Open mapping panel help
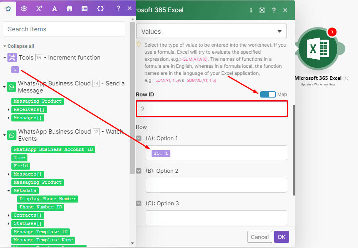Image resolution: width=358 pixels, height=248 pixels. click(274, 10)
